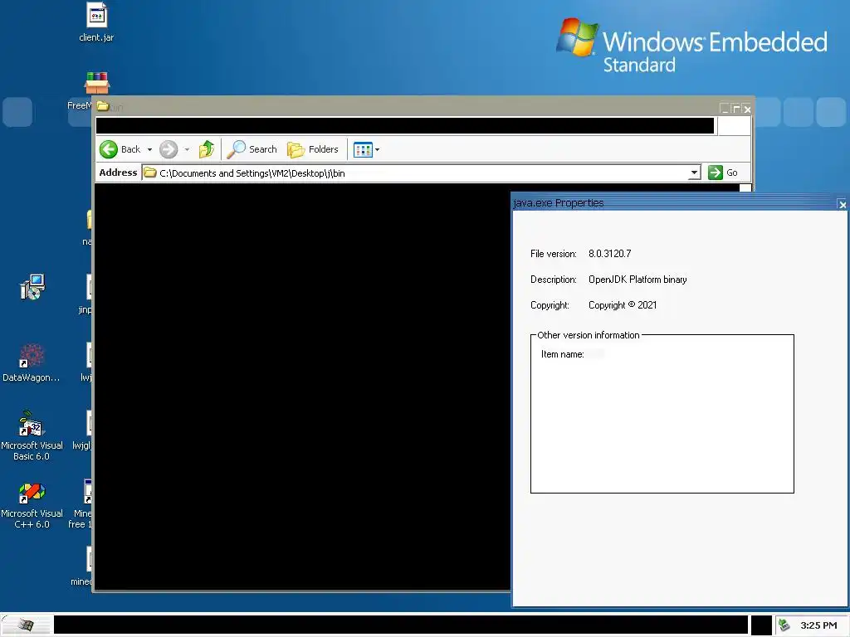Click the Views icon in toolbar
850x637 pixels.
coord(363,149)
